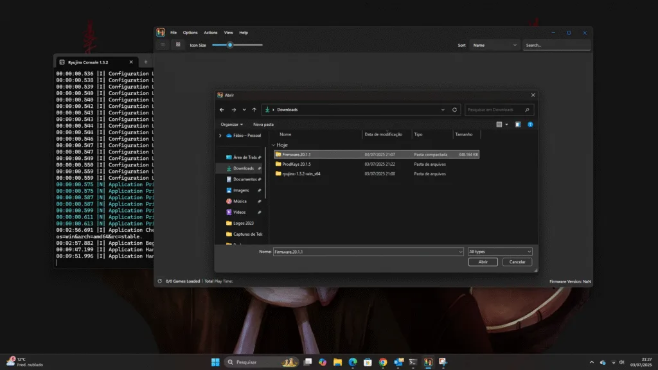This screenshot has width=658, height=370.
Task: Switch Ryujinx to list view
Action: point(163,45)
